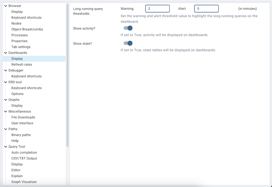Open the Binary paths settings
The height and width of the screenshot is (187, 272).
coord(21,135)
